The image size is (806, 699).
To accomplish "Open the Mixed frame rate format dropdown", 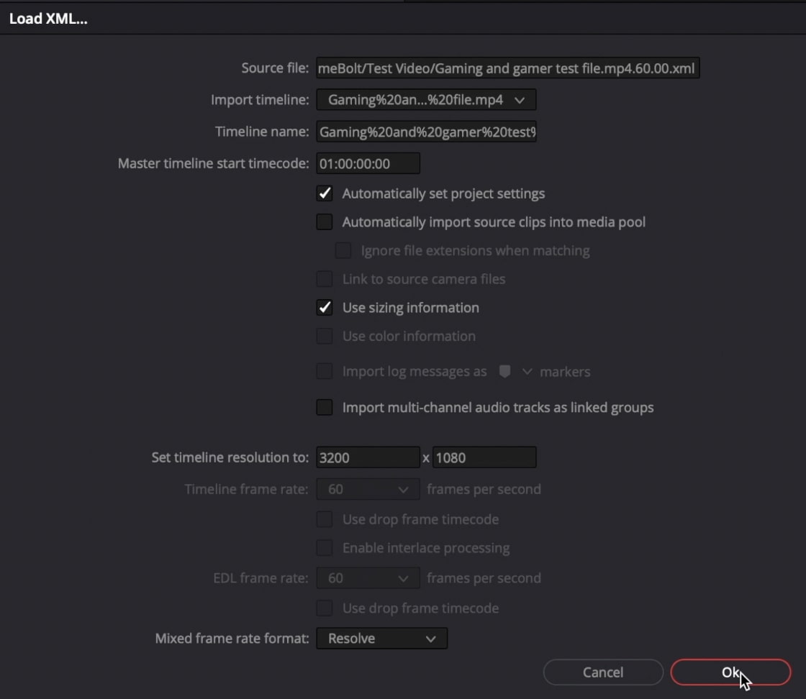I will (x=381, y=639).
